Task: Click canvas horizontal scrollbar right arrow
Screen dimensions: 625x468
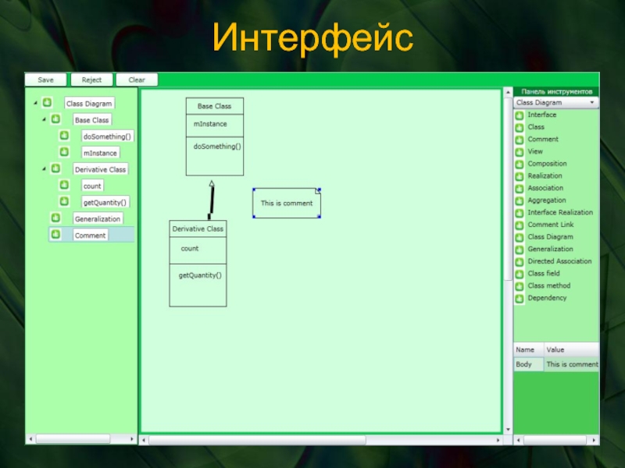Action: [498, 440]
